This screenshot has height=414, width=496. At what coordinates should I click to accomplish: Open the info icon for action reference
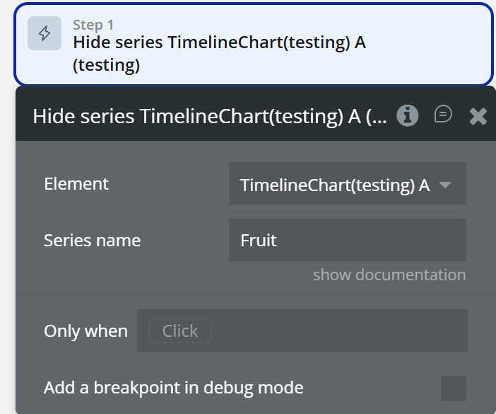[407, 115]
